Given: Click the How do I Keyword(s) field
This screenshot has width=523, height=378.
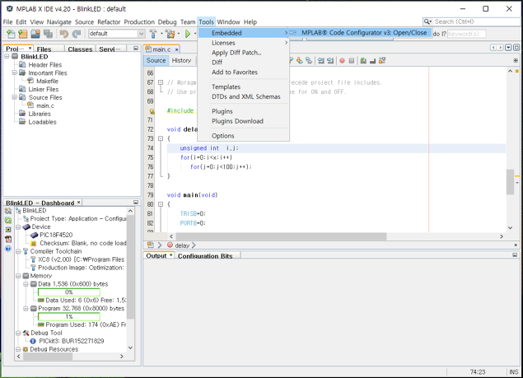Looking at the screenshot, I should 466,34.
